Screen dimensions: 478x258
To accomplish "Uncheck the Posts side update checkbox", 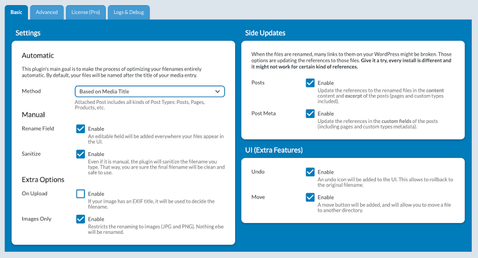I will click(x=310, y=83).
